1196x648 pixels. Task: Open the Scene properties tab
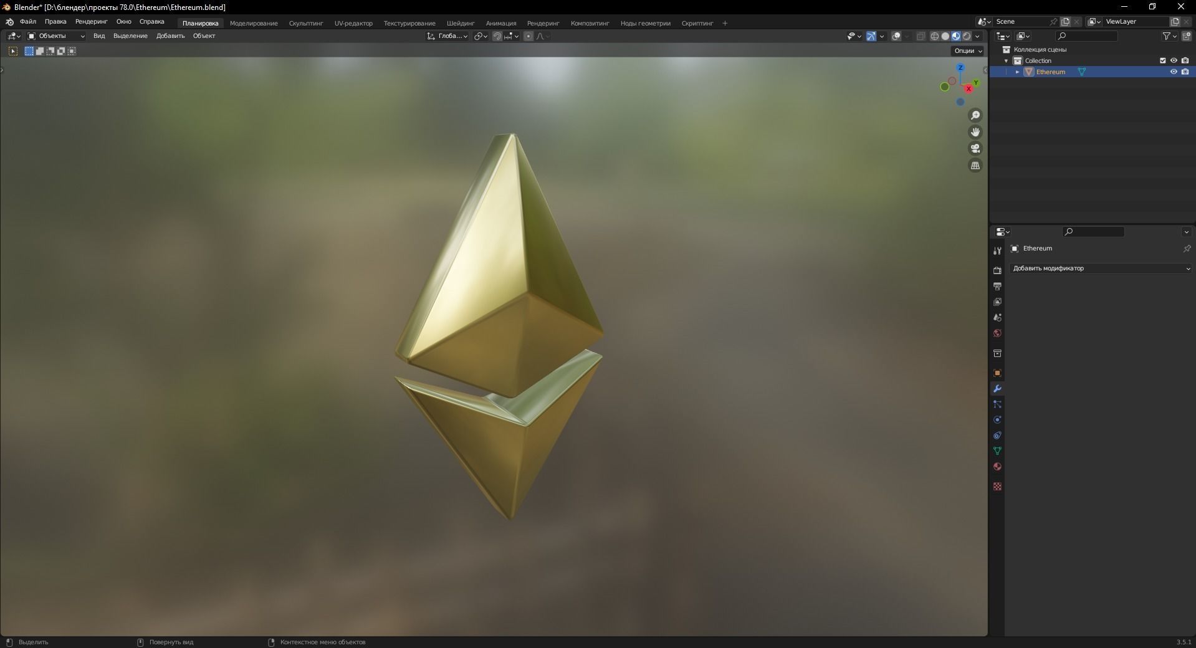[997, 317]
